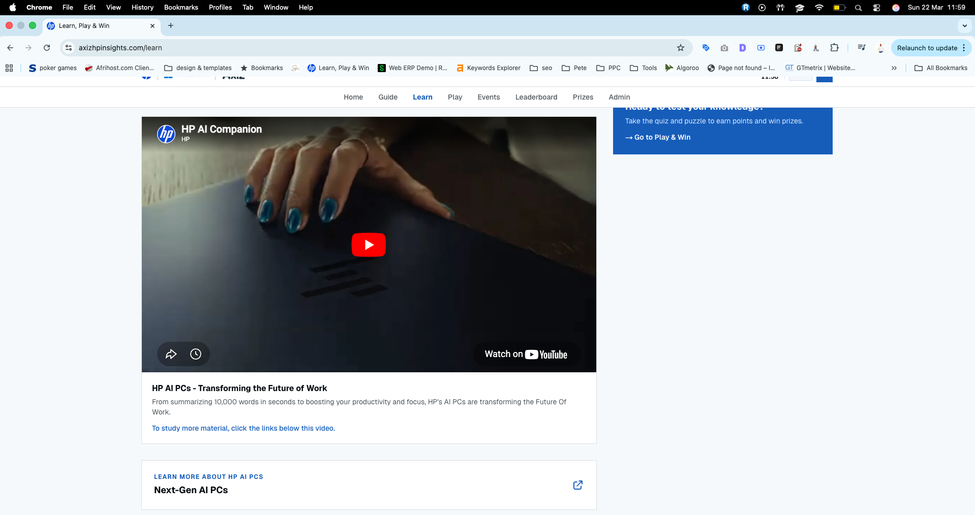Open the All Bookmarks folder
Viewport: 975px width, 515px height.
coord(941,68)
